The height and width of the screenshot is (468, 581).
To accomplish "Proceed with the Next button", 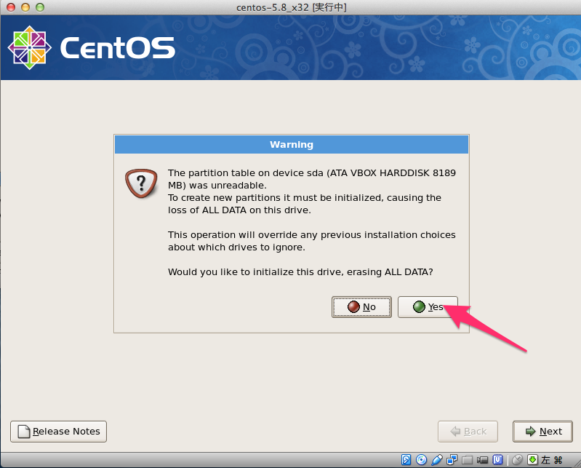I will pyautogui.click(x=542, y=432).
